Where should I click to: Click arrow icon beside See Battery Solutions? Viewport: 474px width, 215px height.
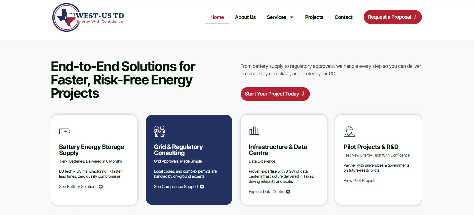(101, 187)
